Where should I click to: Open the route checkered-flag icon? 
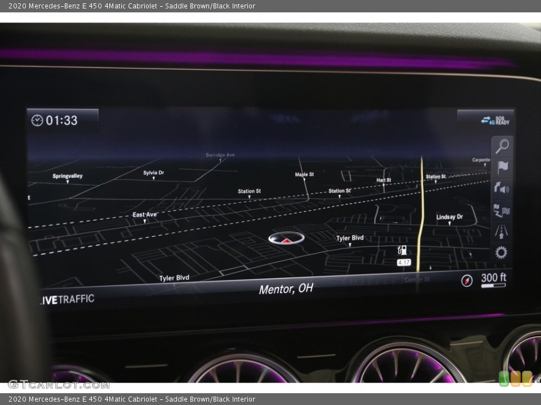[x=502, y=210]
